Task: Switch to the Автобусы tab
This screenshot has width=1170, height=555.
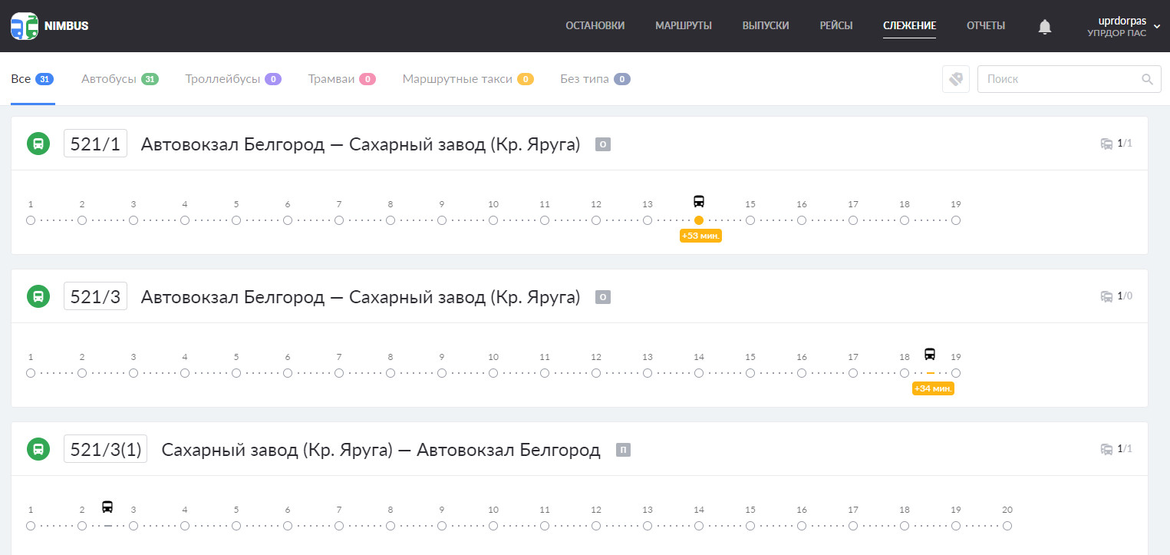Action: (x=120, y=79)
